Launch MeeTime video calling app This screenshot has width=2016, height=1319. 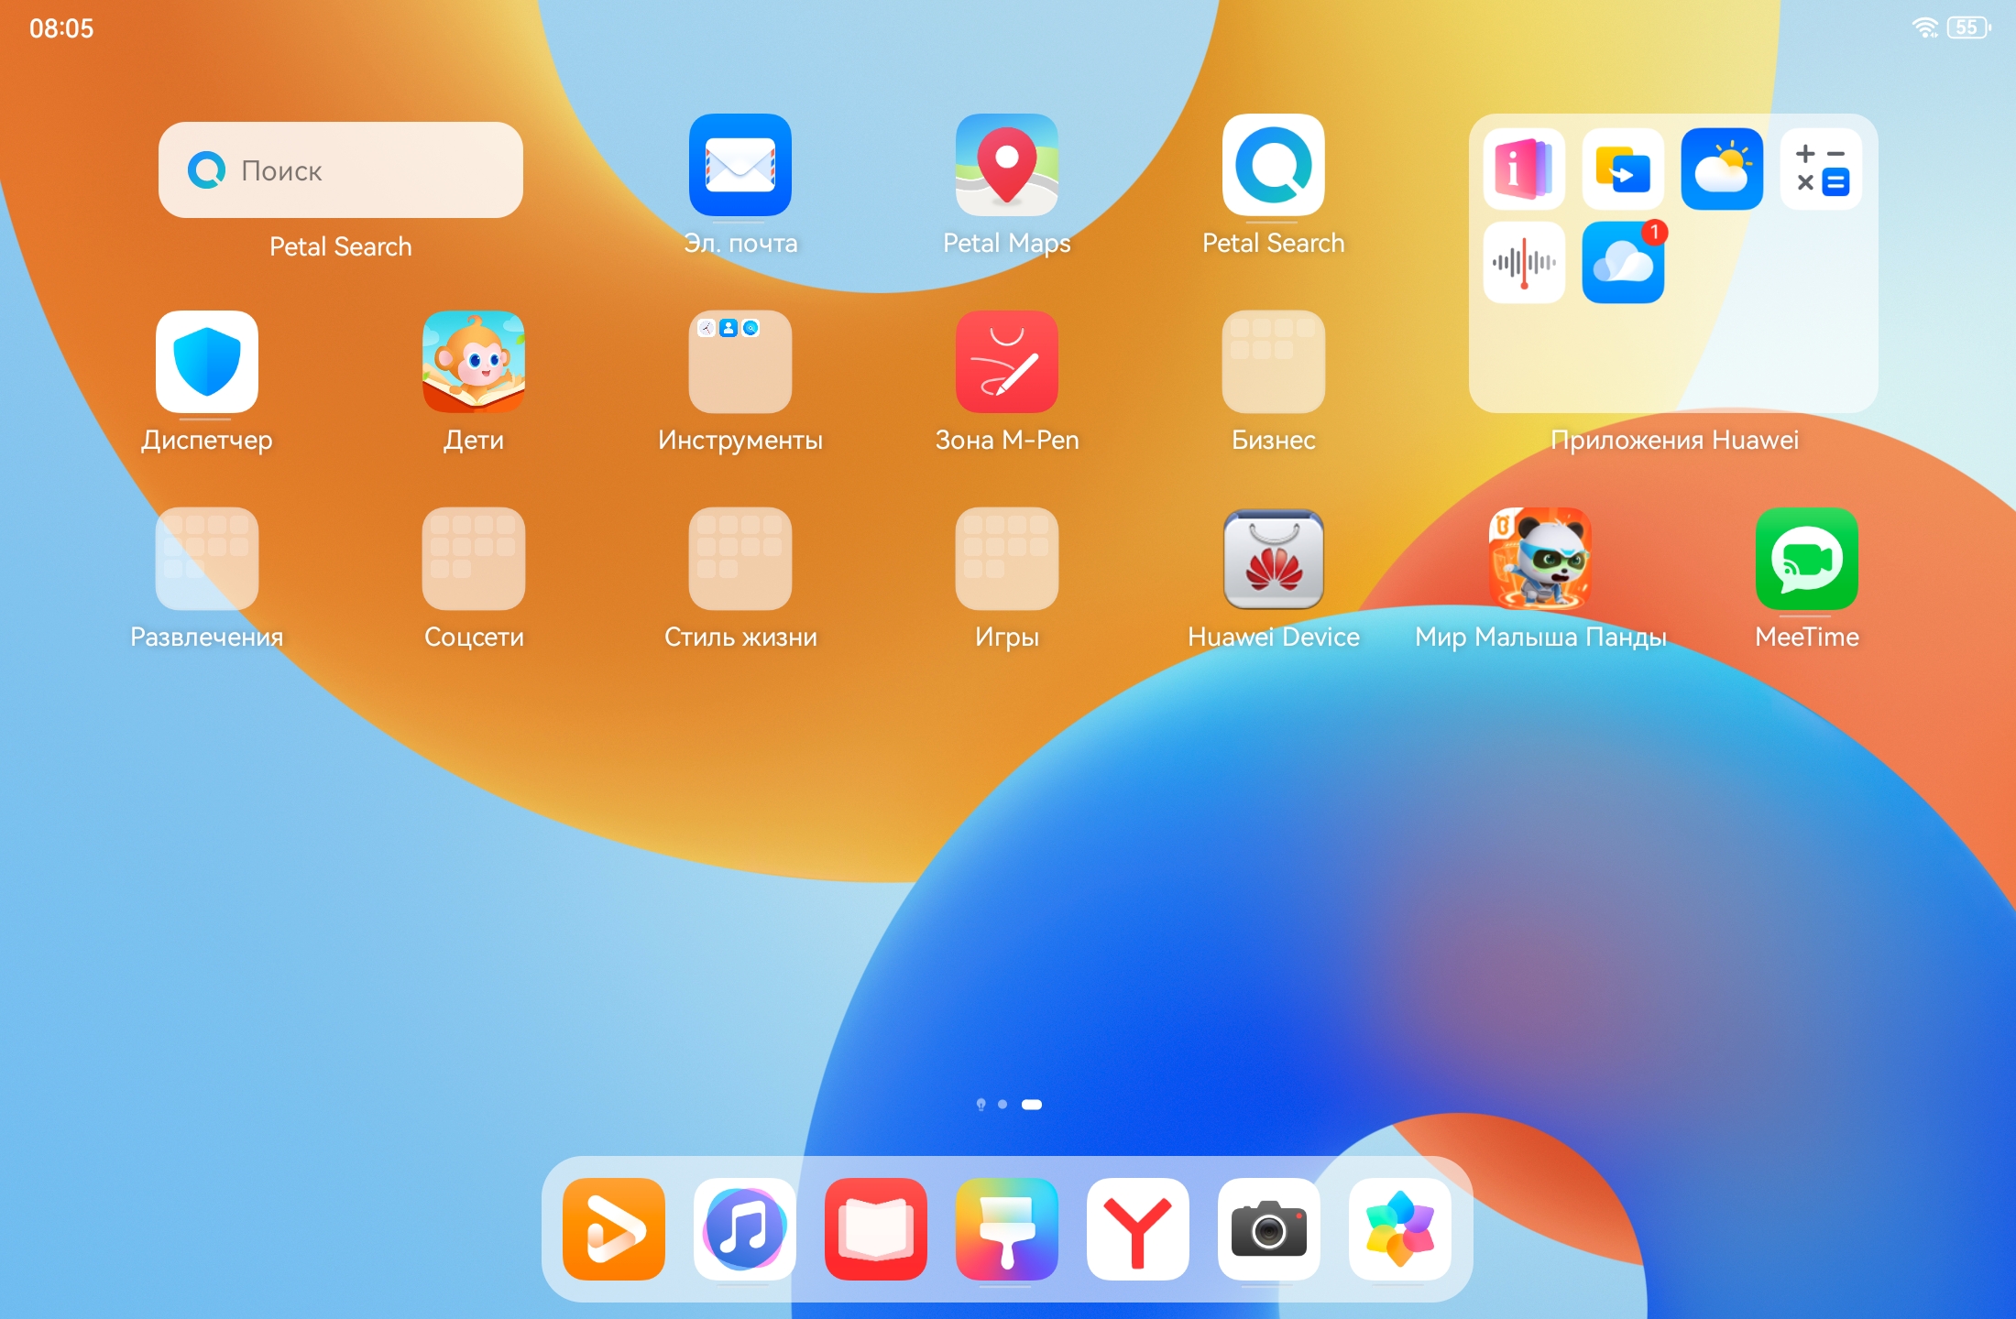pos(1807,559)
